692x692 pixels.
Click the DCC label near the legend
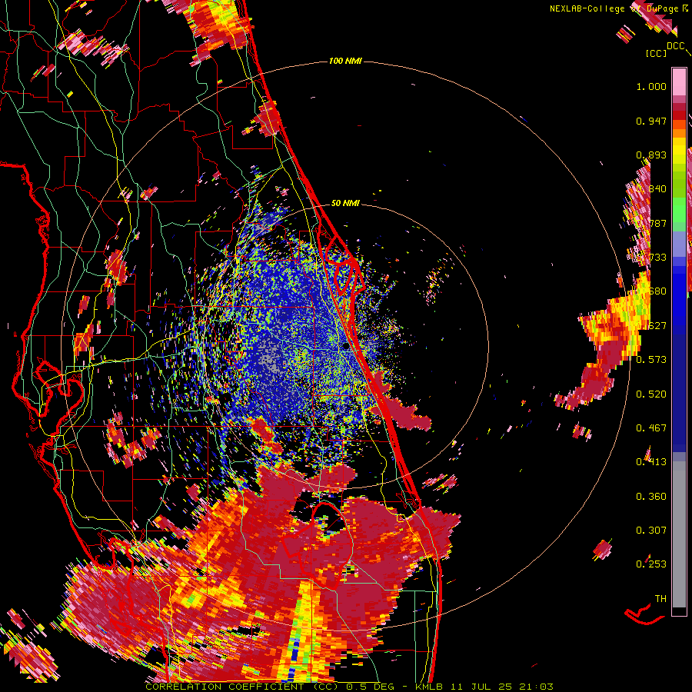[x=676, y=46]
